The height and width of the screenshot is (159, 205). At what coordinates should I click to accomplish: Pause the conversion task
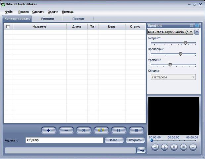(x=119, y=130)
